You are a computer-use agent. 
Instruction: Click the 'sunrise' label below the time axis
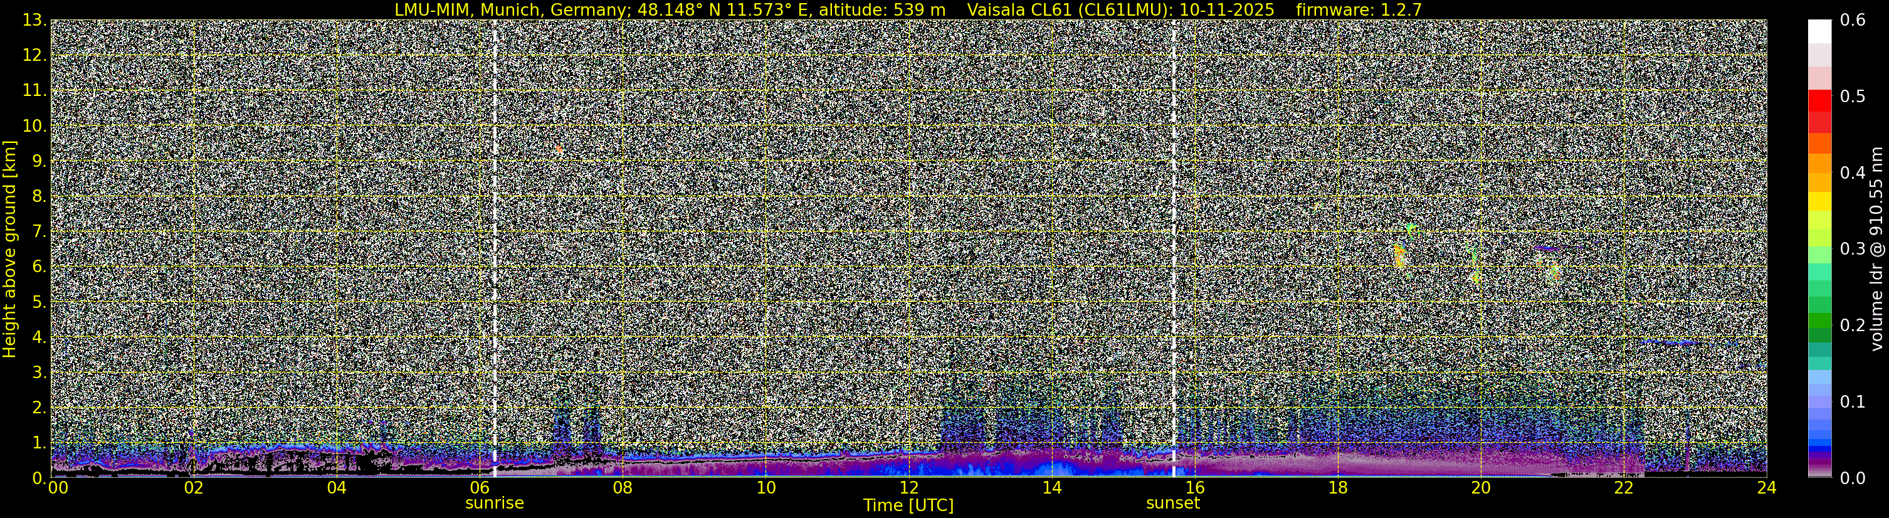[494, 504]
